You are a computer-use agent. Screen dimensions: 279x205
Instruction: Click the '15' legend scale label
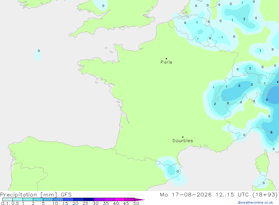pyautogui.click(x=65, y=203)
